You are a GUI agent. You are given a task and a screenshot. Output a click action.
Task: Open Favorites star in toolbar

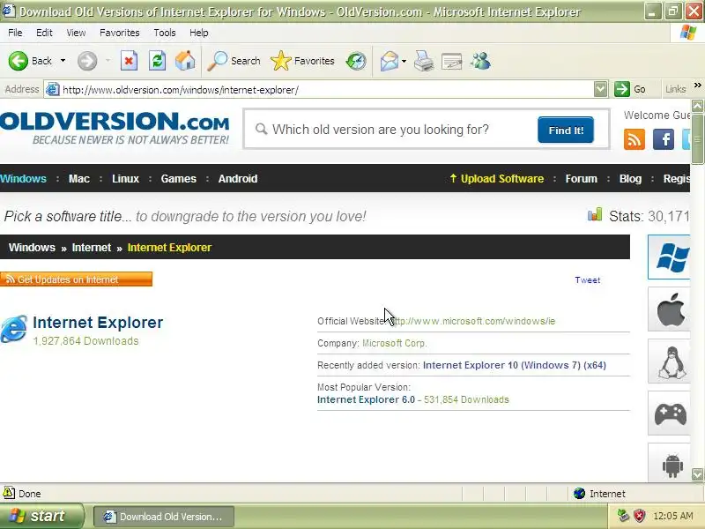(302, 61)
